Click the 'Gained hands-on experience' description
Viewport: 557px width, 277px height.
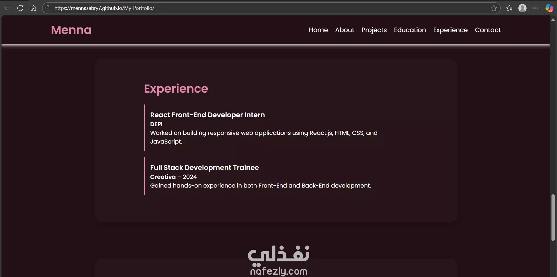[x=261, y=186]
